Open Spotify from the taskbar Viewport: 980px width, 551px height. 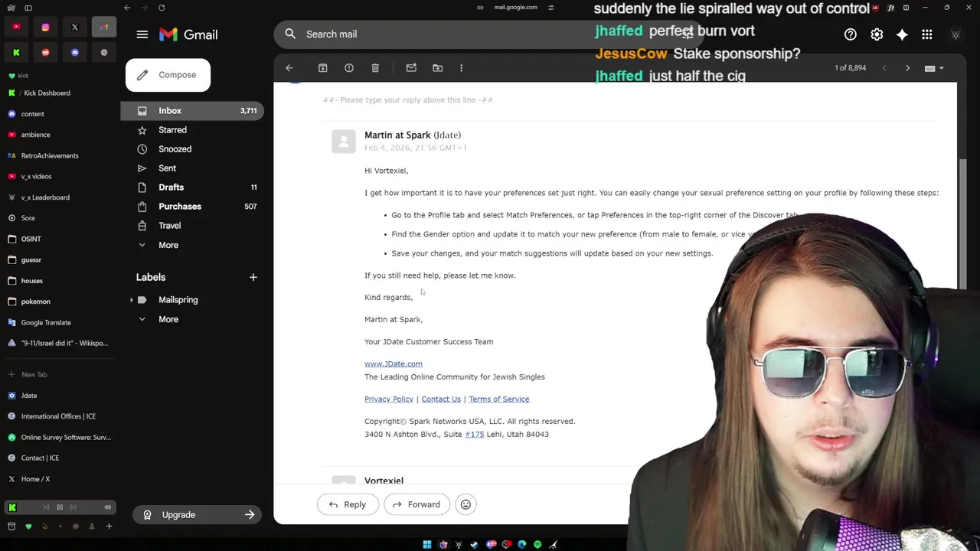(x=537, y=545)
